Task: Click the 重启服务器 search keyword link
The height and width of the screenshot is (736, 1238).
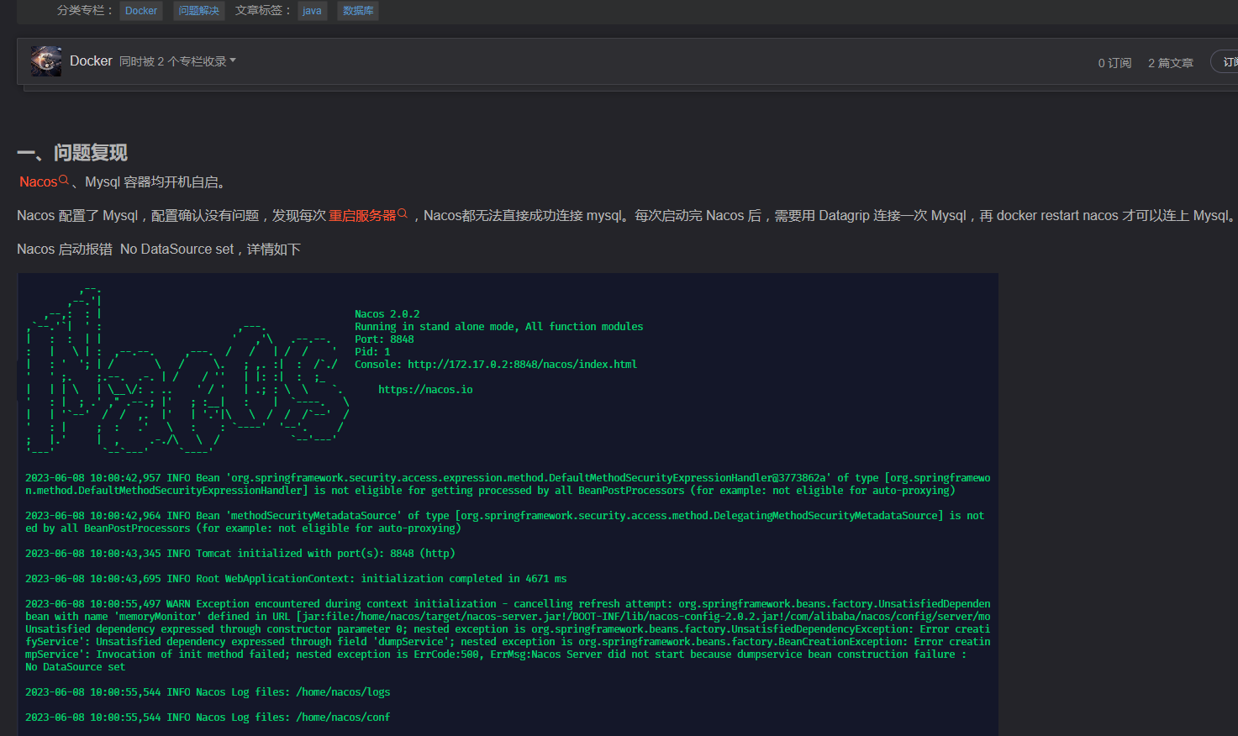Action: pyautogui.click(x=361, y=216)
